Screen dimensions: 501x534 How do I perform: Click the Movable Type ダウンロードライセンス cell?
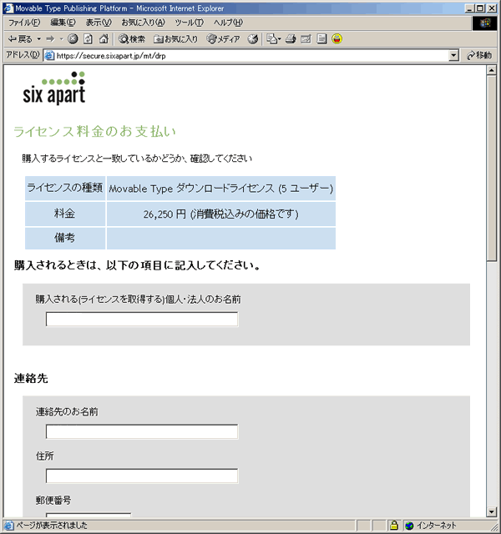[220, 189]
